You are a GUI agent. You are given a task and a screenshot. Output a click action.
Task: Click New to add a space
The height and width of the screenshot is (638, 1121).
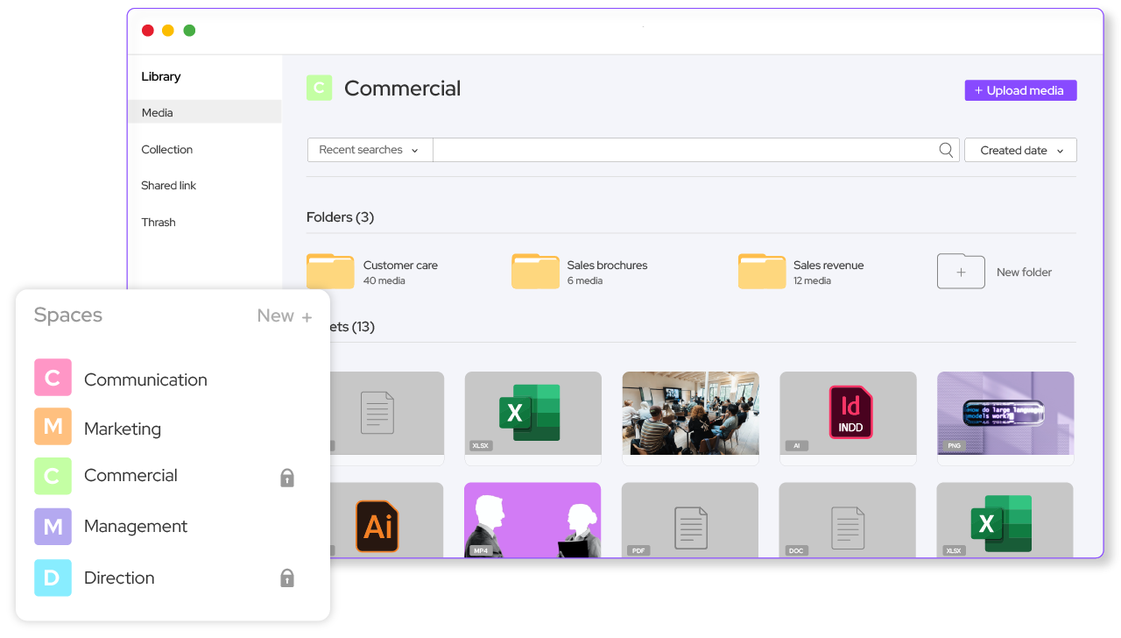point(284,316)
